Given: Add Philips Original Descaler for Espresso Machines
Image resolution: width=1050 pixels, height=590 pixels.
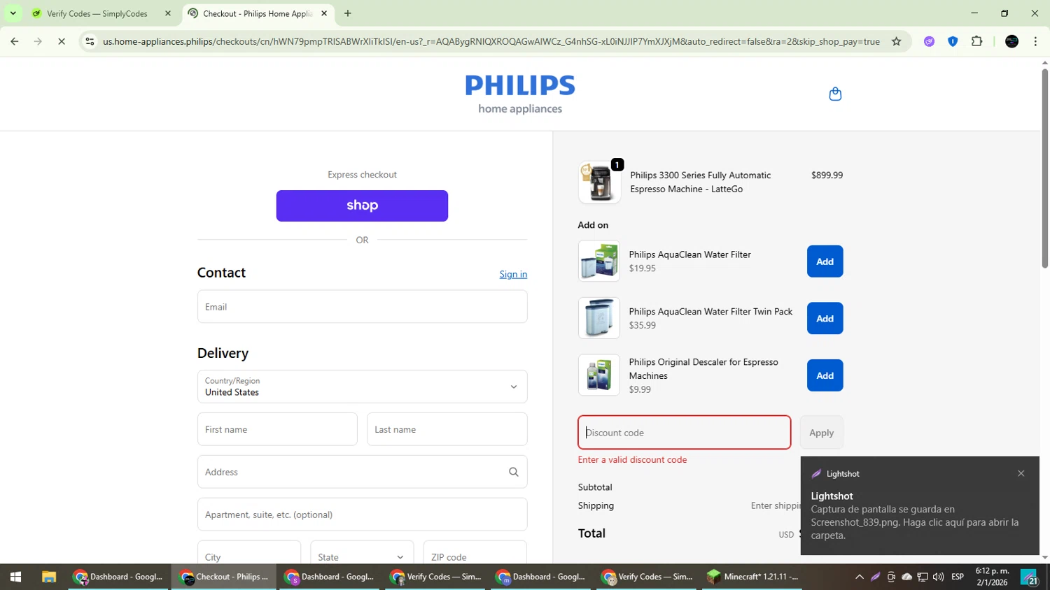Looking at the screenshot, I should [x=825, y=375].
